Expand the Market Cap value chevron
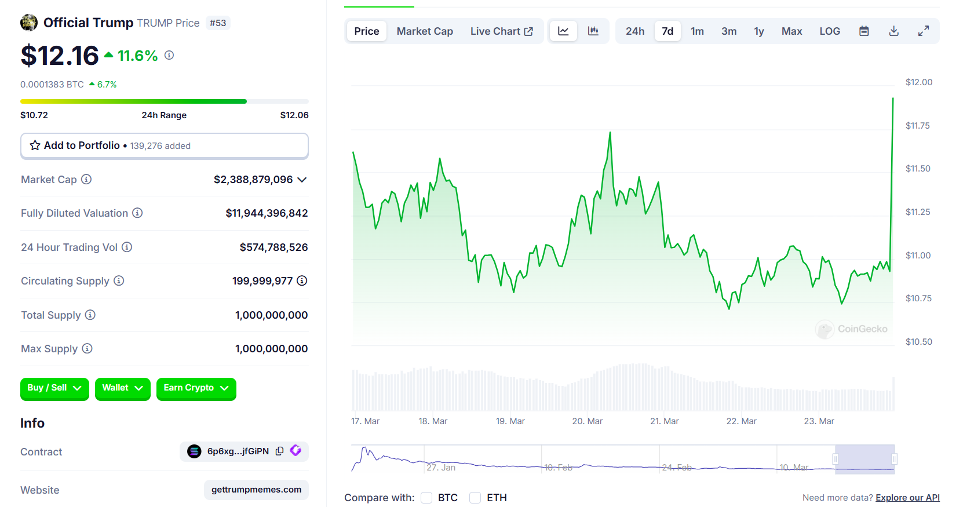This screenshot has width=963, height=507. pos(302,180)
